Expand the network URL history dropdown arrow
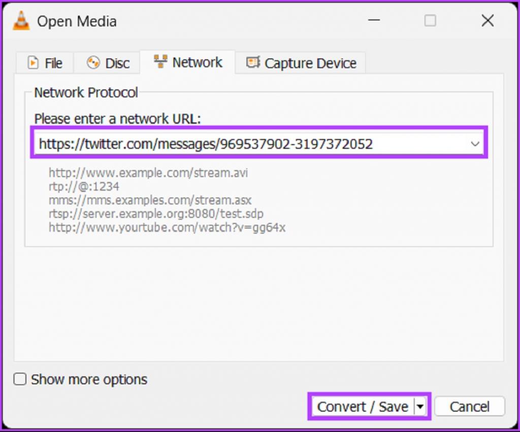The image size is (520, 432). coord(475,144)
